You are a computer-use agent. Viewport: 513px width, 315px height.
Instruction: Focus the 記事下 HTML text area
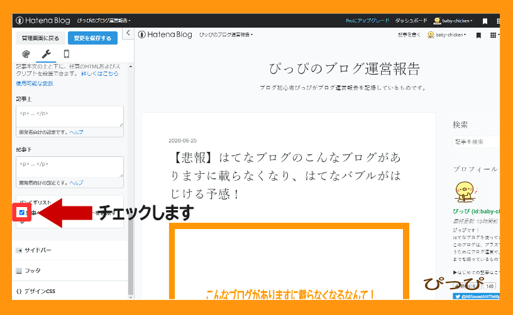[x=70, y=167]
